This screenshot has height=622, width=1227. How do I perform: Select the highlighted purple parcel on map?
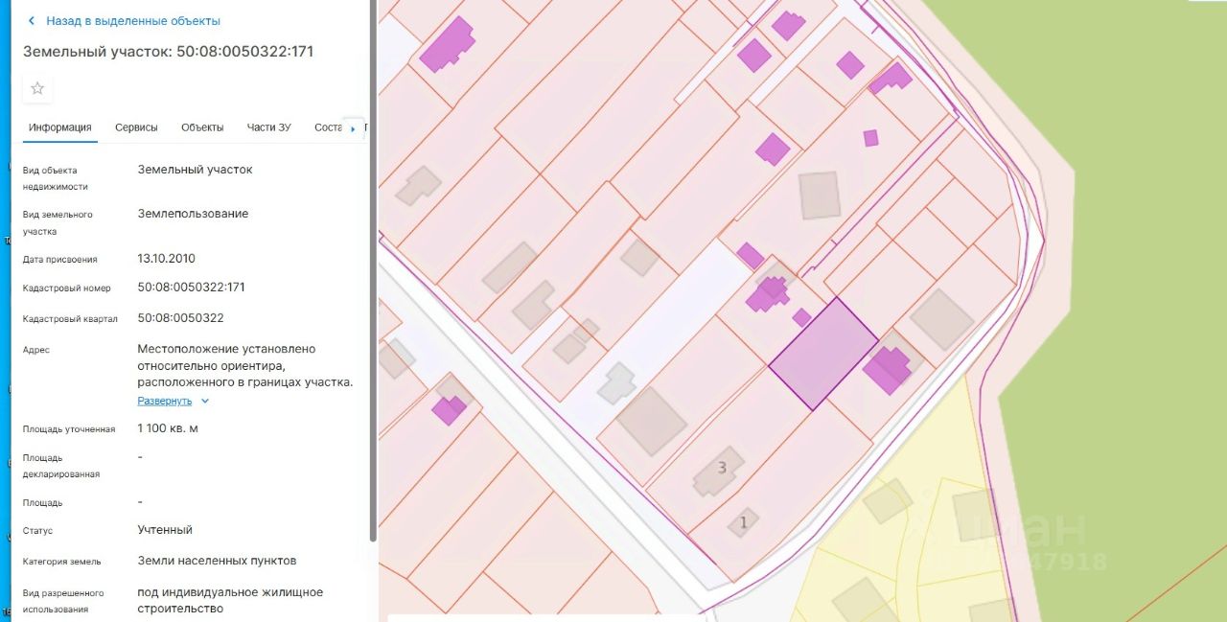pyautogui.click(x=822, y=354)
